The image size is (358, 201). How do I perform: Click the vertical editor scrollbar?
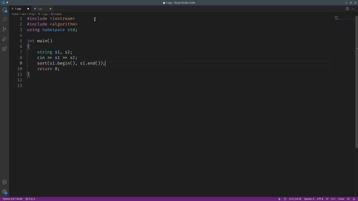click(x=356, y=82)
